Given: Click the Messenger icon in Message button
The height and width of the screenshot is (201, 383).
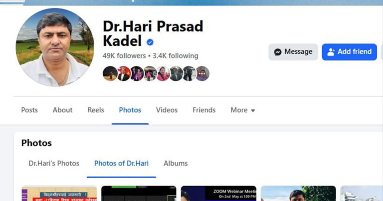Looking at the screenshot, I should tap(278, 52).
